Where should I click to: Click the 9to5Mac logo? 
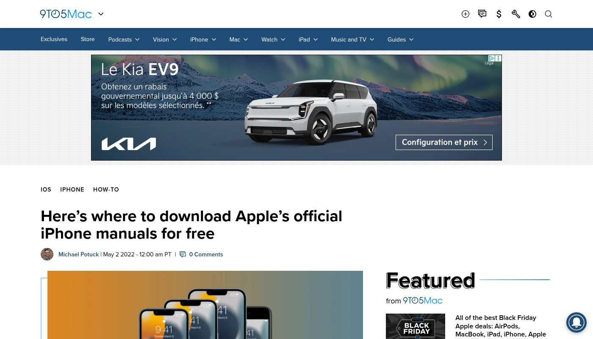pos(66,14)
